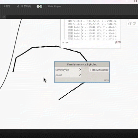Viewport: 138px width, 138px height.
Task: Expand the familyType input port chevron
Action: (x=80, y=69)
